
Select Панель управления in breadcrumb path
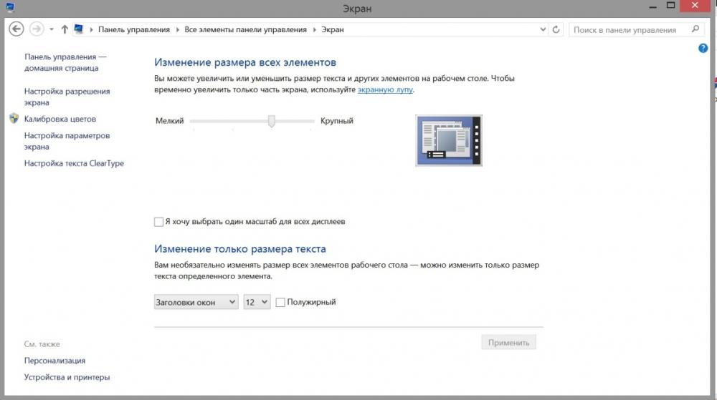(134, 29)
